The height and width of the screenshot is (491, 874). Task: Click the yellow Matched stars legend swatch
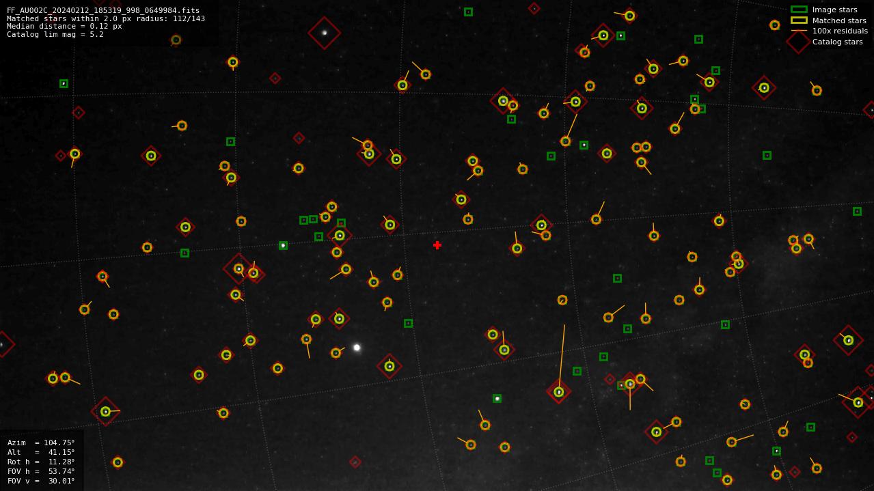[799, 20]
